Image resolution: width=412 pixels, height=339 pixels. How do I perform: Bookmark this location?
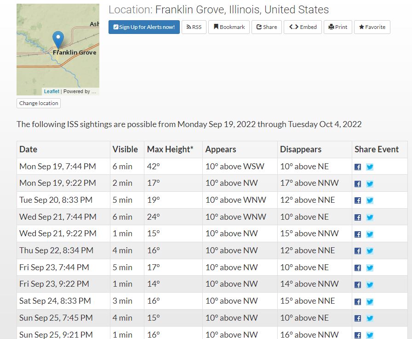tap(229, 27)
